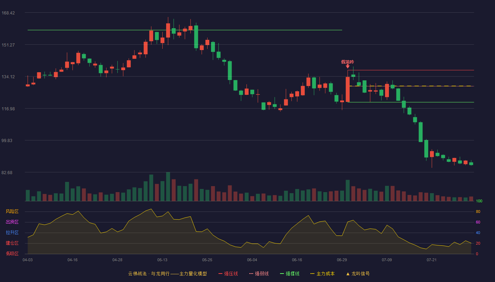Select the 建仓区 zone label
Image resolution: width=495 pixels, height=282 pixels.
[12, 243]
